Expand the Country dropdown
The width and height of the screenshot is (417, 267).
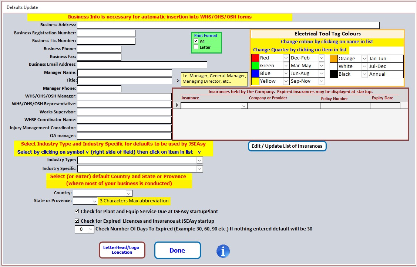129,194
